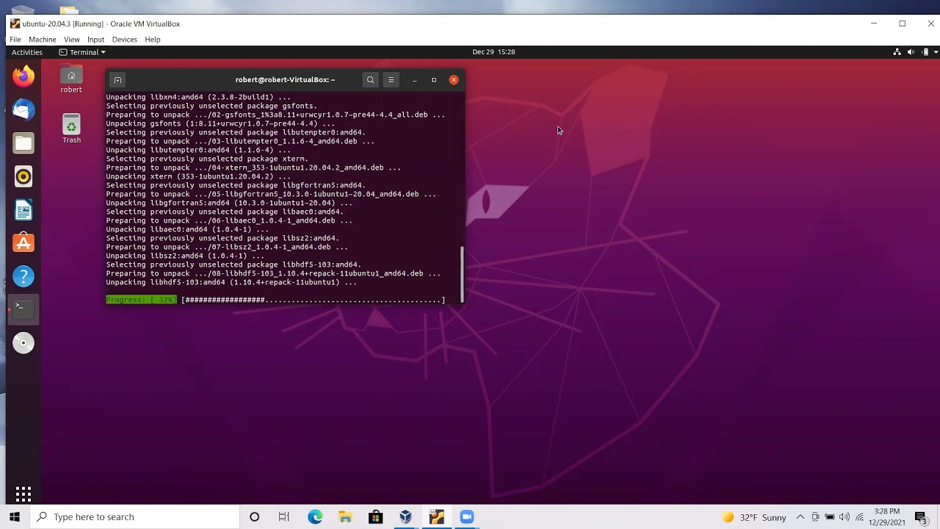The image size is (940, 529).
Task: Open Windows volume tray icon
Action: click(845, 517)
